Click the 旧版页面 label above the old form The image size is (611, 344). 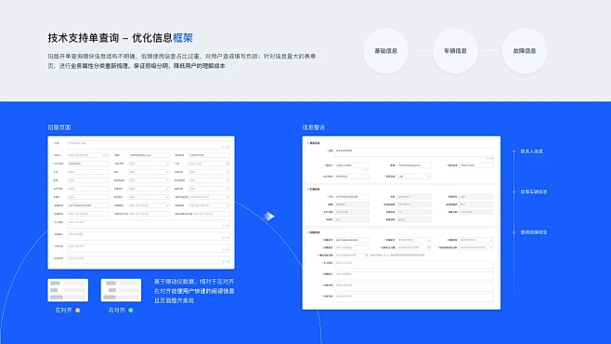59,127
